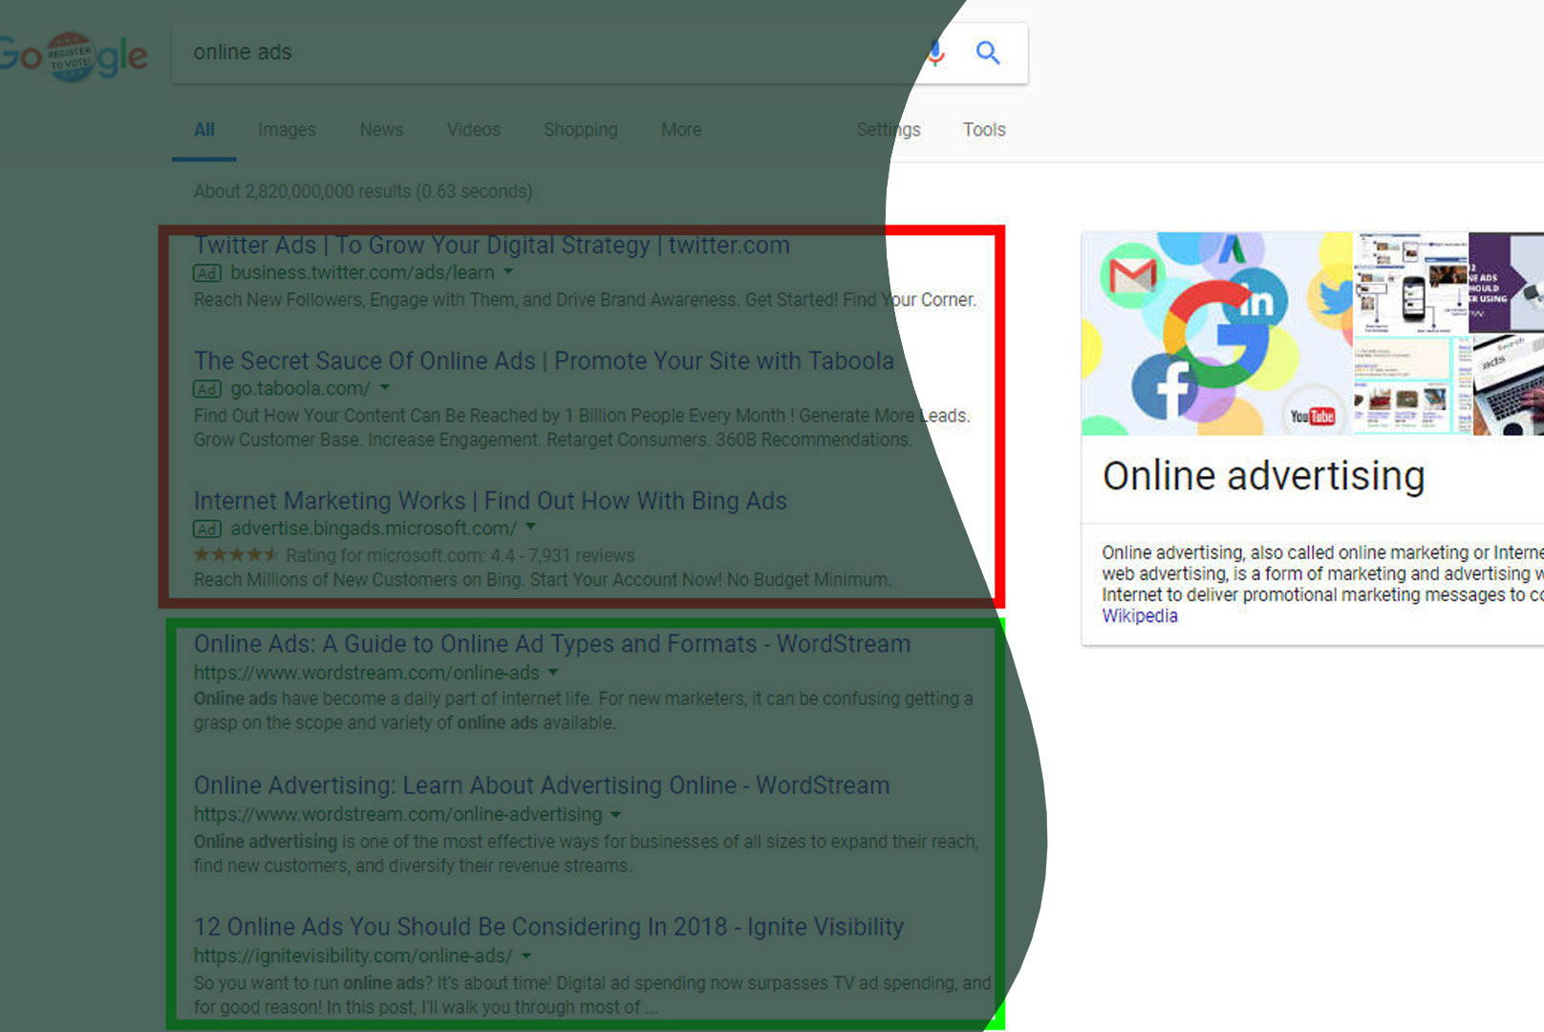The image size is (1544, 1032).
Task: Expand the arrow next to wordstream.com/online-ads
Action: 553,673
